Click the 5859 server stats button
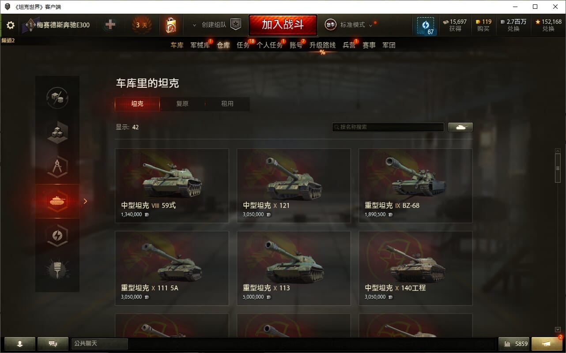Screen dimensions: 566x353 (x=514, y=344)
